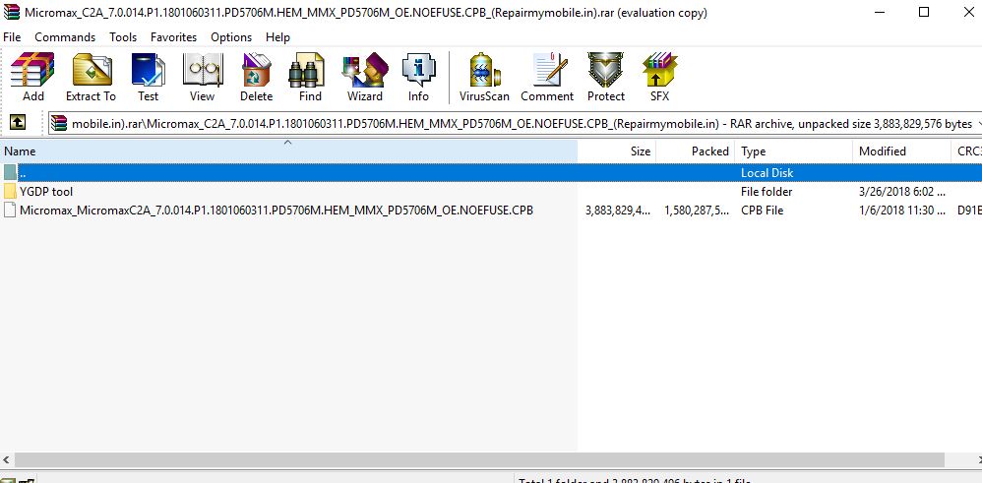Click the YGDP tool folder icon
Screen dimensions: 982x483
[x=10, y=191]
